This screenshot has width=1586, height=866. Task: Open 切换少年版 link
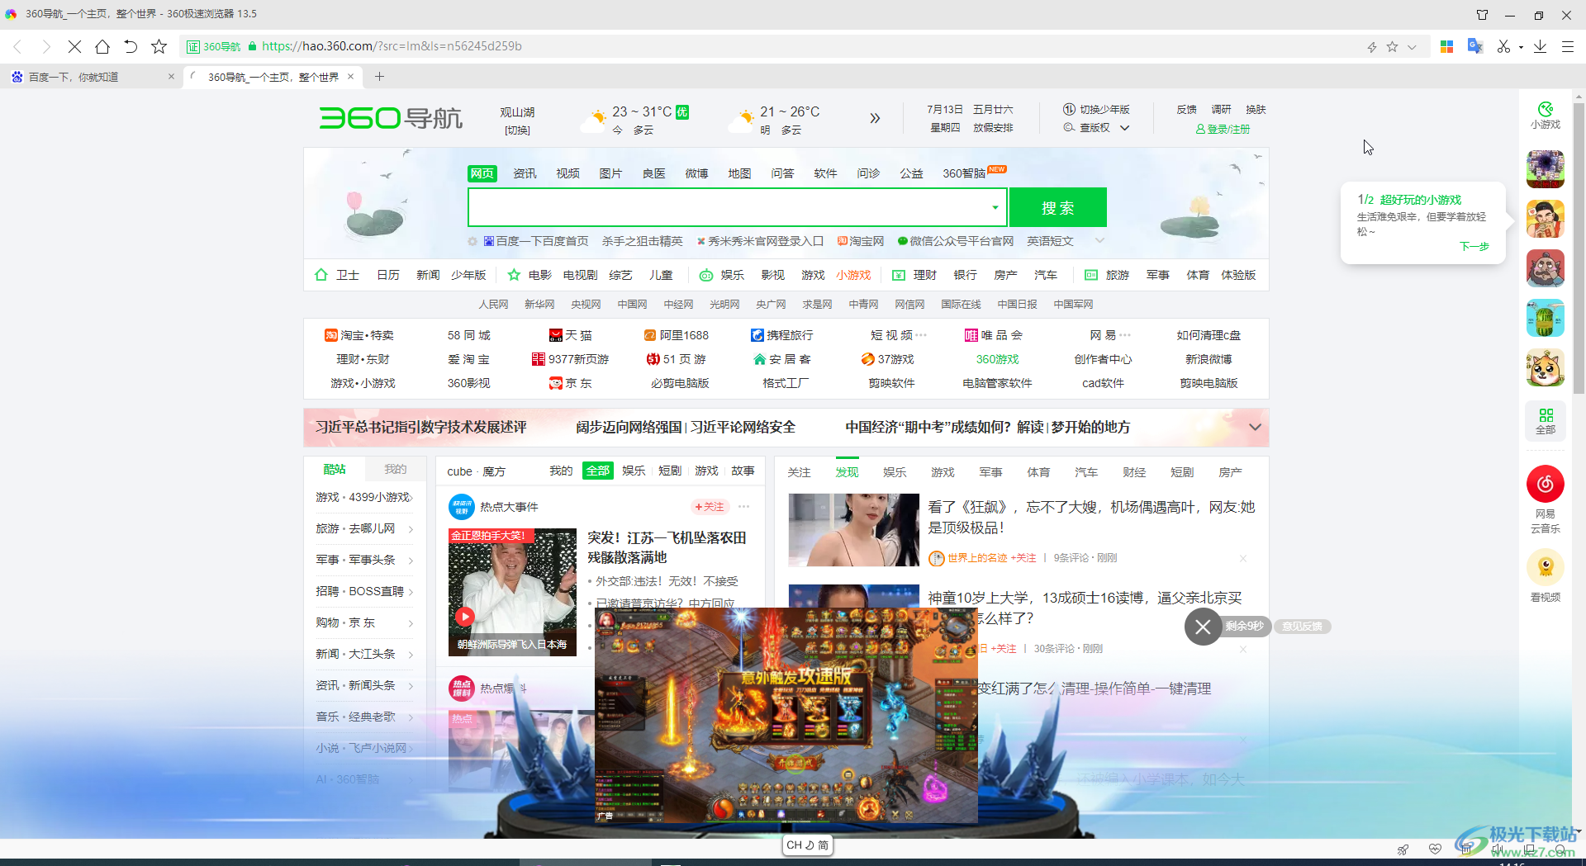1097,109
